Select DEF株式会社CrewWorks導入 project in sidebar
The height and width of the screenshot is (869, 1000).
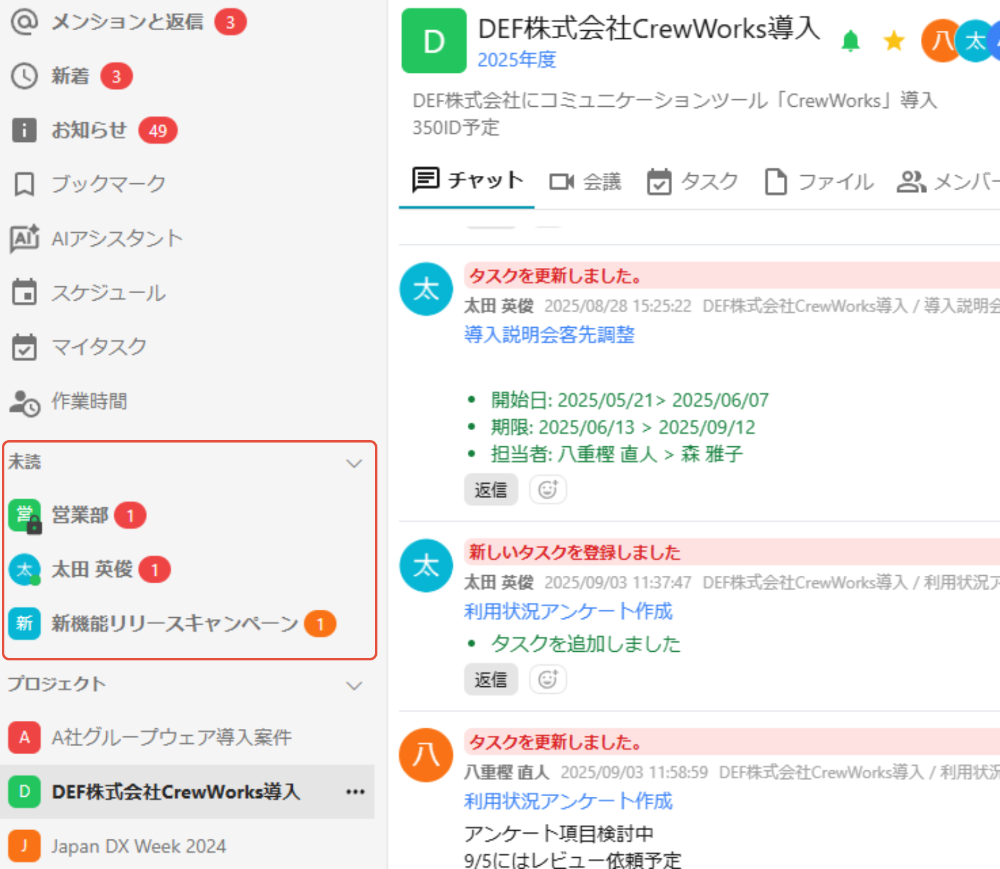[x=187, y=792]
